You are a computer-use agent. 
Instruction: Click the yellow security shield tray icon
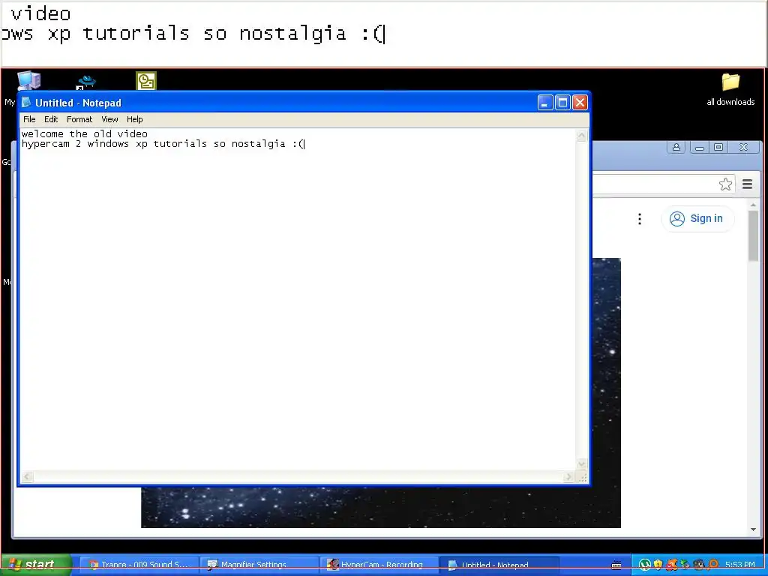pos(658,565)
